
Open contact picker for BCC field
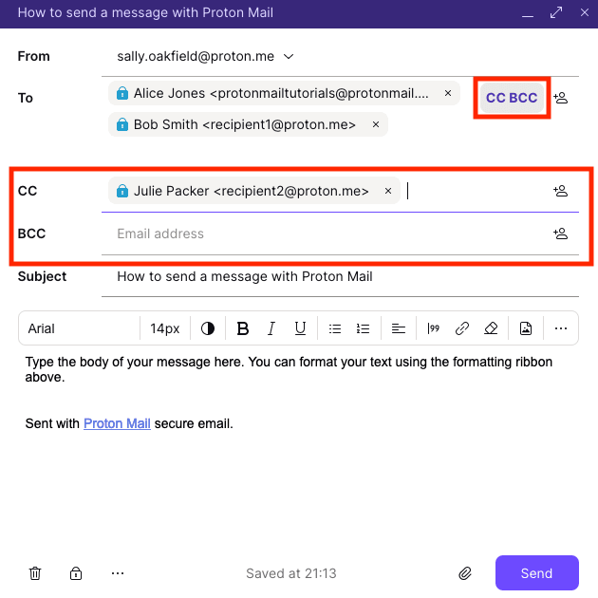[561, 234]
